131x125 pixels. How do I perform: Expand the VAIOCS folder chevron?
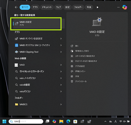(x=61, y=104)
